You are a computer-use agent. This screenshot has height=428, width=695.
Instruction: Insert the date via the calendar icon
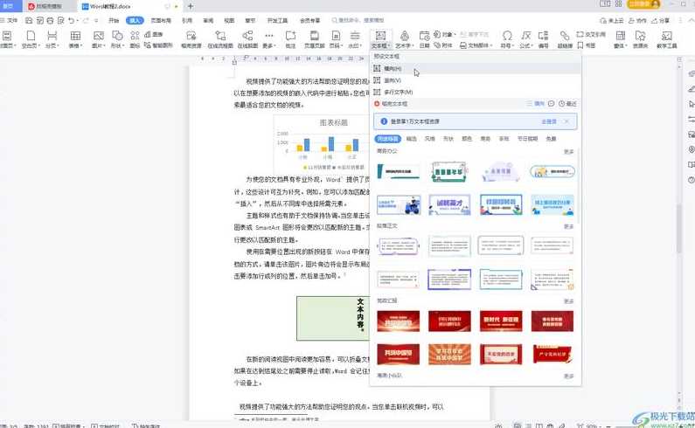click(424, 36)
